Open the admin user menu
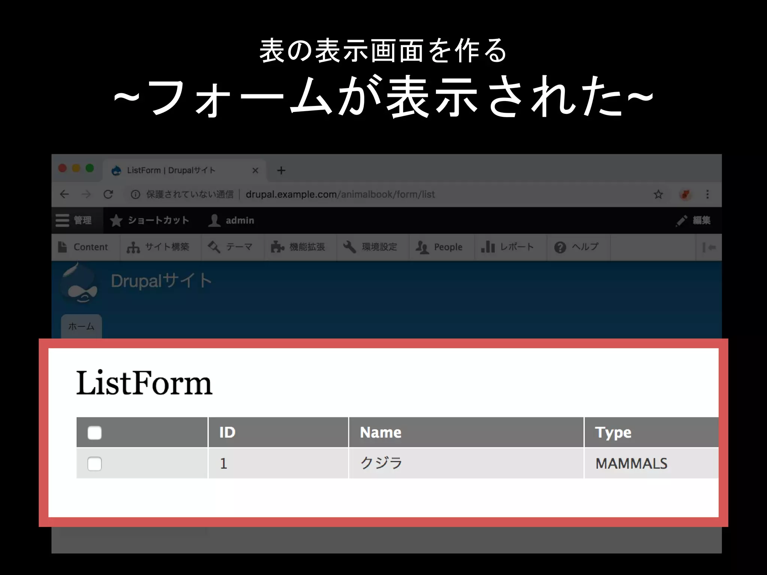Screen dimensions: 767x575 coord(231,220)
